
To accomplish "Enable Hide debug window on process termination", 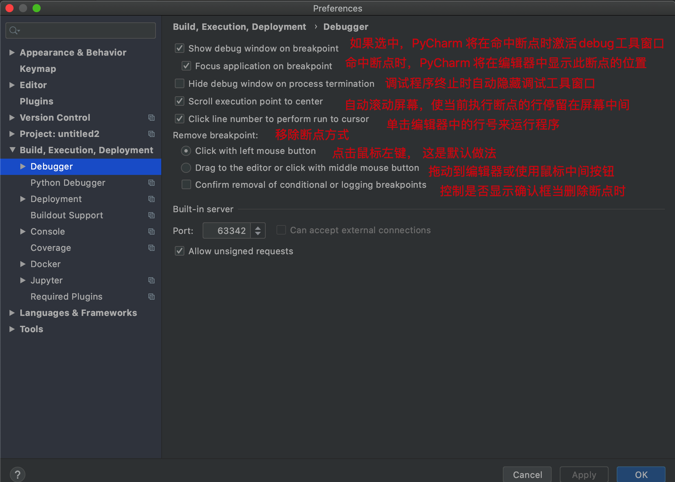I will pyautogui.click(x=180, y=83).
